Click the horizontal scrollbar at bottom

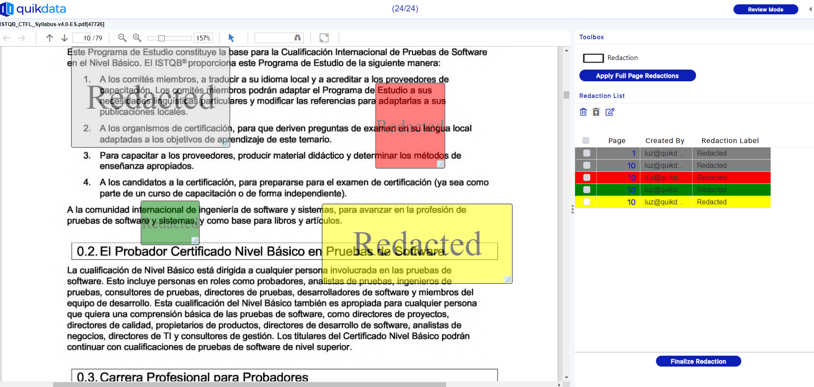249,384
